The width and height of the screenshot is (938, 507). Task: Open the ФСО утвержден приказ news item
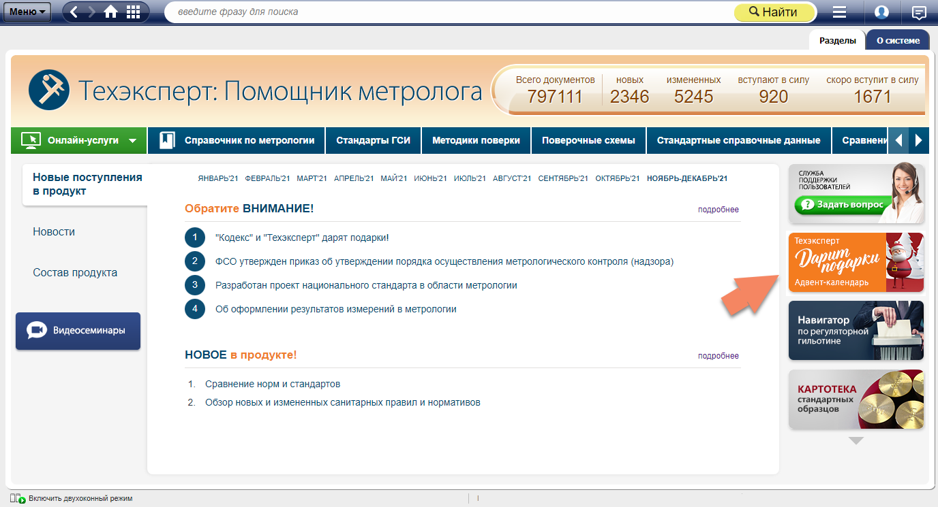[x=444, y=261]
